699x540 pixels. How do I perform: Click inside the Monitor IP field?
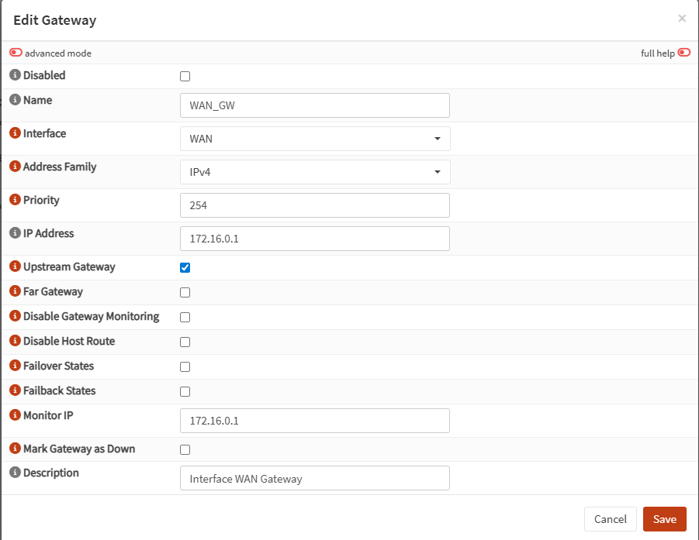coord(314,421)
